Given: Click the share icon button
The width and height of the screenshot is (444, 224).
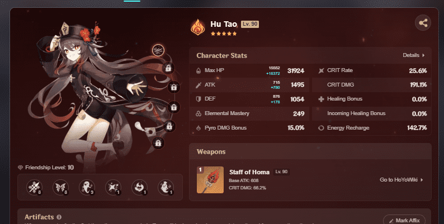Looking at the screenshot, I should point(423,23).
